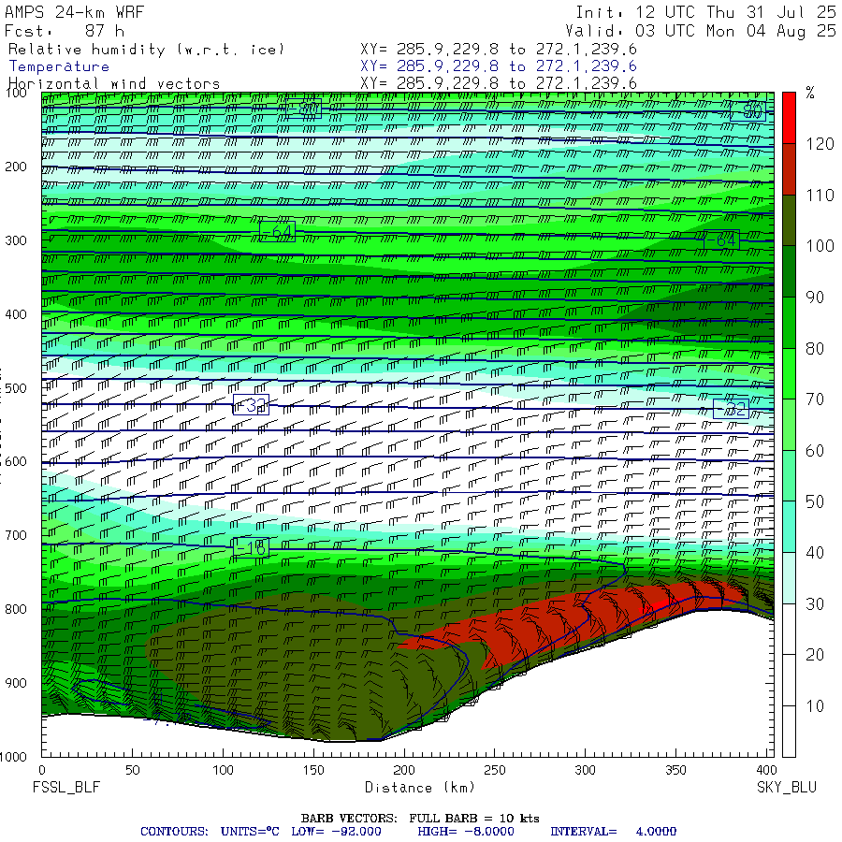Click the cyan color bar segment between 40 and 50

click(x=789, y=527)
